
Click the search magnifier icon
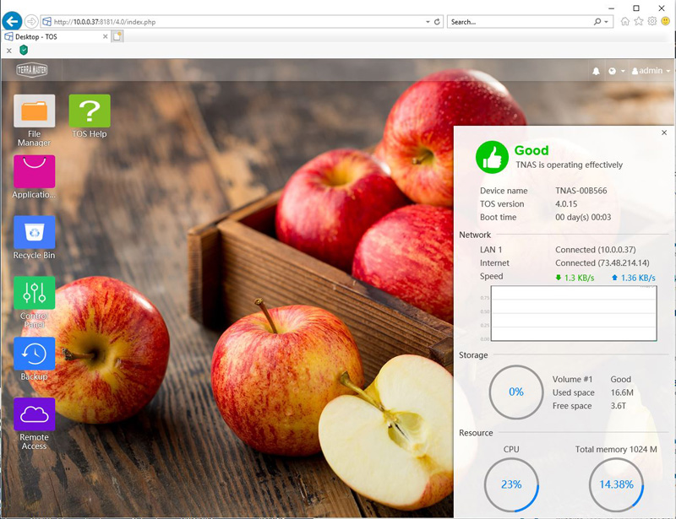click(597, 22)
